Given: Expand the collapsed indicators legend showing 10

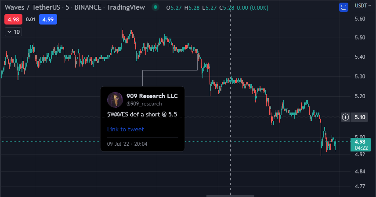Looking at the screenshot, I should (14, 32).
